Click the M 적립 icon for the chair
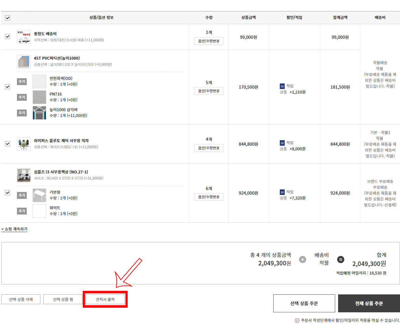The height and width of the screenshot is (327, 400). [x=282, y=143]
